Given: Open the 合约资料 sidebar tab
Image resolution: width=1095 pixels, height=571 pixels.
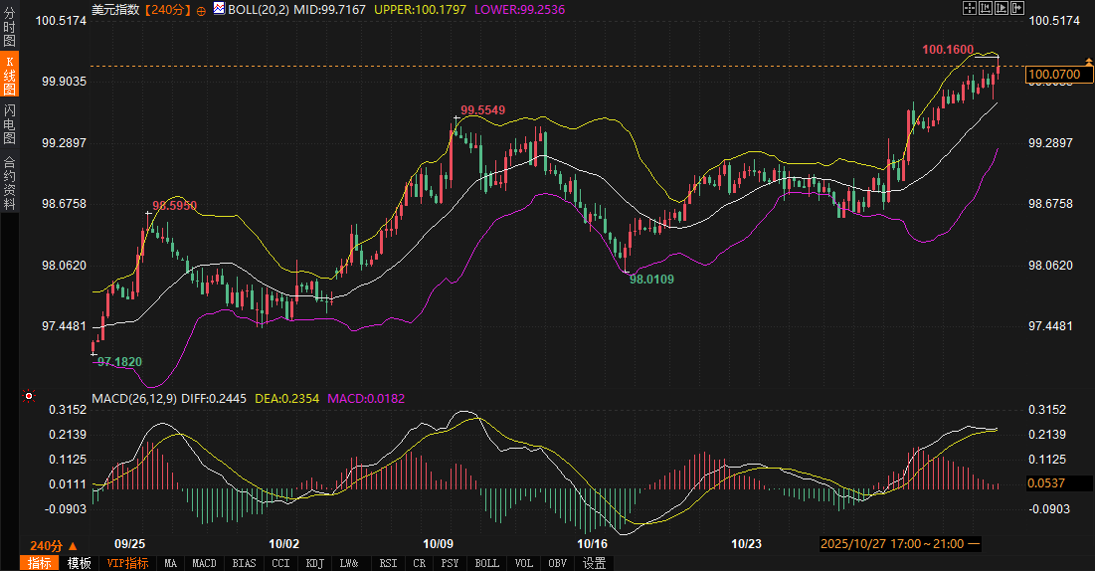Looking at the screenshot, I should pos(9,182).
